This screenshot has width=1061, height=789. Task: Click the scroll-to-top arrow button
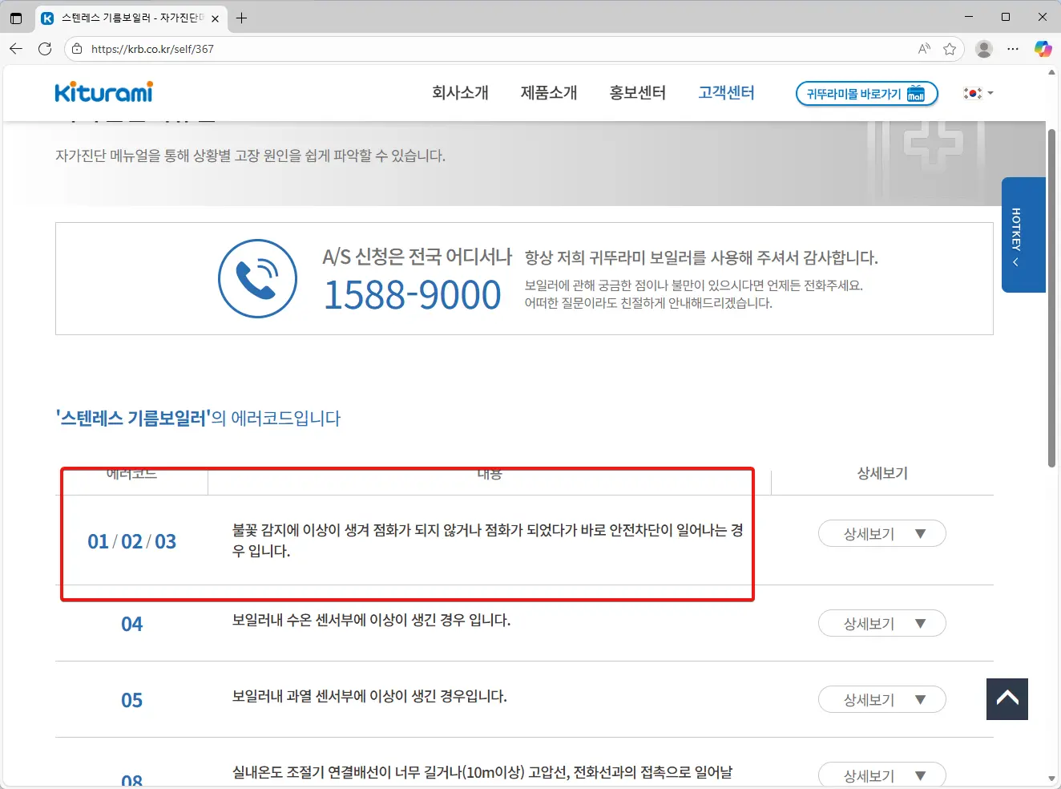tap(1007, 698)
